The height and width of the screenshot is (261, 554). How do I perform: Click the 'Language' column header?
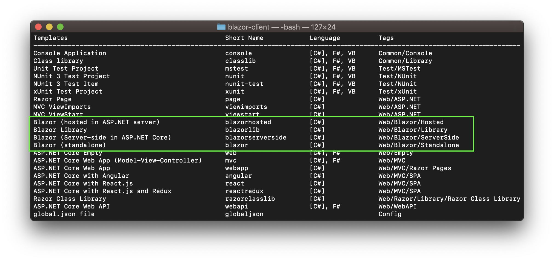pos(325,38)
